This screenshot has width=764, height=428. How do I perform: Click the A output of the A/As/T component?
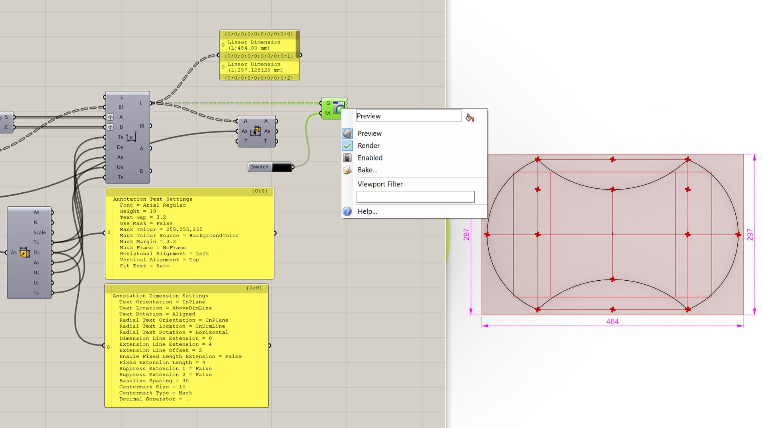click(x=266, y=121)
